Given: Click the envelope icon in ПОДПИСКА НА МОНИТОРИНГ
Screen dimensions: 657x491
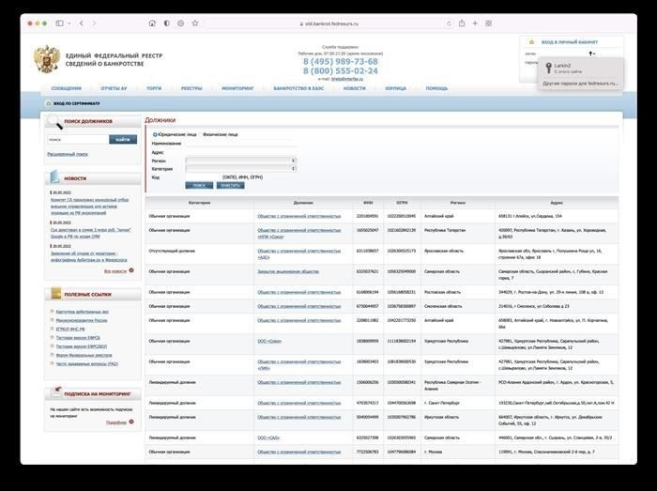Looking at the screenshot, I should tap(56, 392).
